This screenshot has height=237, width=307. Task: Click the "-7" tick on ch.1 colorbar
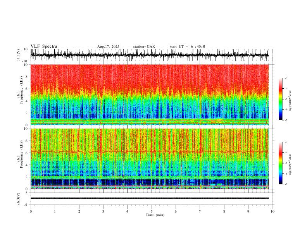(286, 120)
